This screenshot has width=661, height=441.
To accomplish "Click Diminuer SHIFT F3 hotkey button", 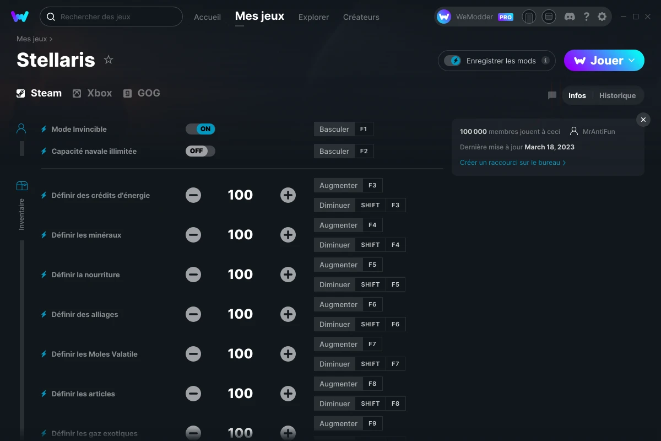I will 360,205.
